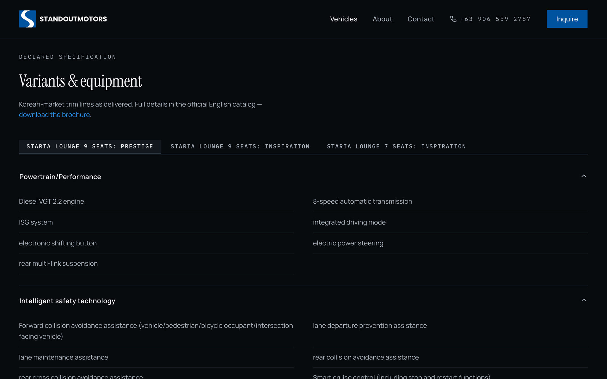Follow the download the brochure link
Viewport: 607px width, 379px height.
(54, 115)
